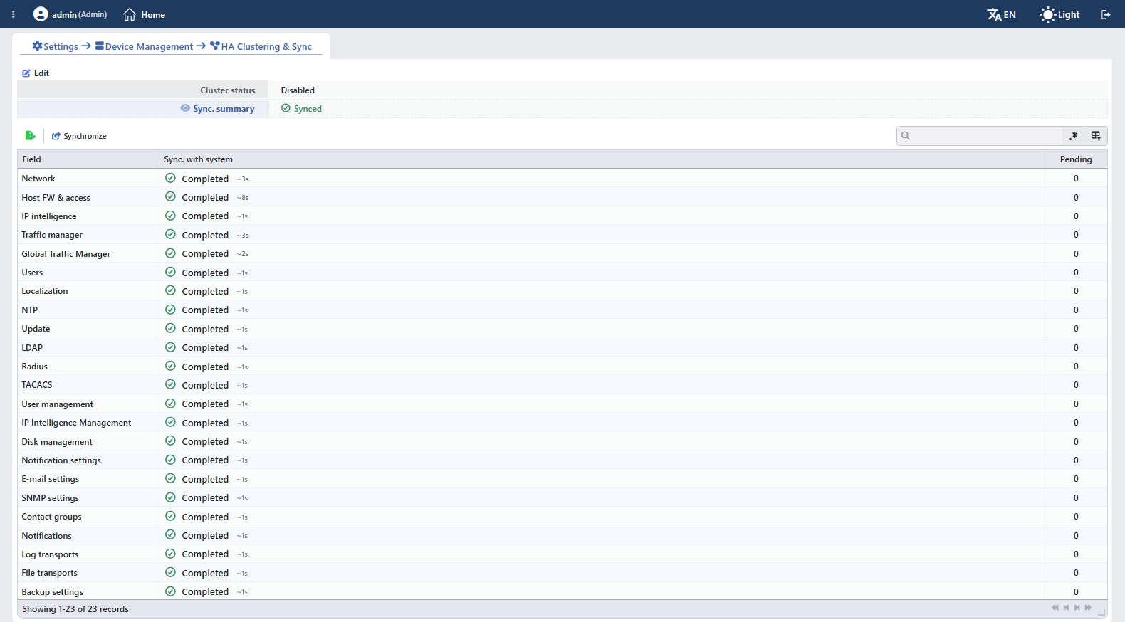Image resolution: width=1125 pixels, height=622 pixels.
Task: Click the Sync. summary label
Action: coord(224,109)
